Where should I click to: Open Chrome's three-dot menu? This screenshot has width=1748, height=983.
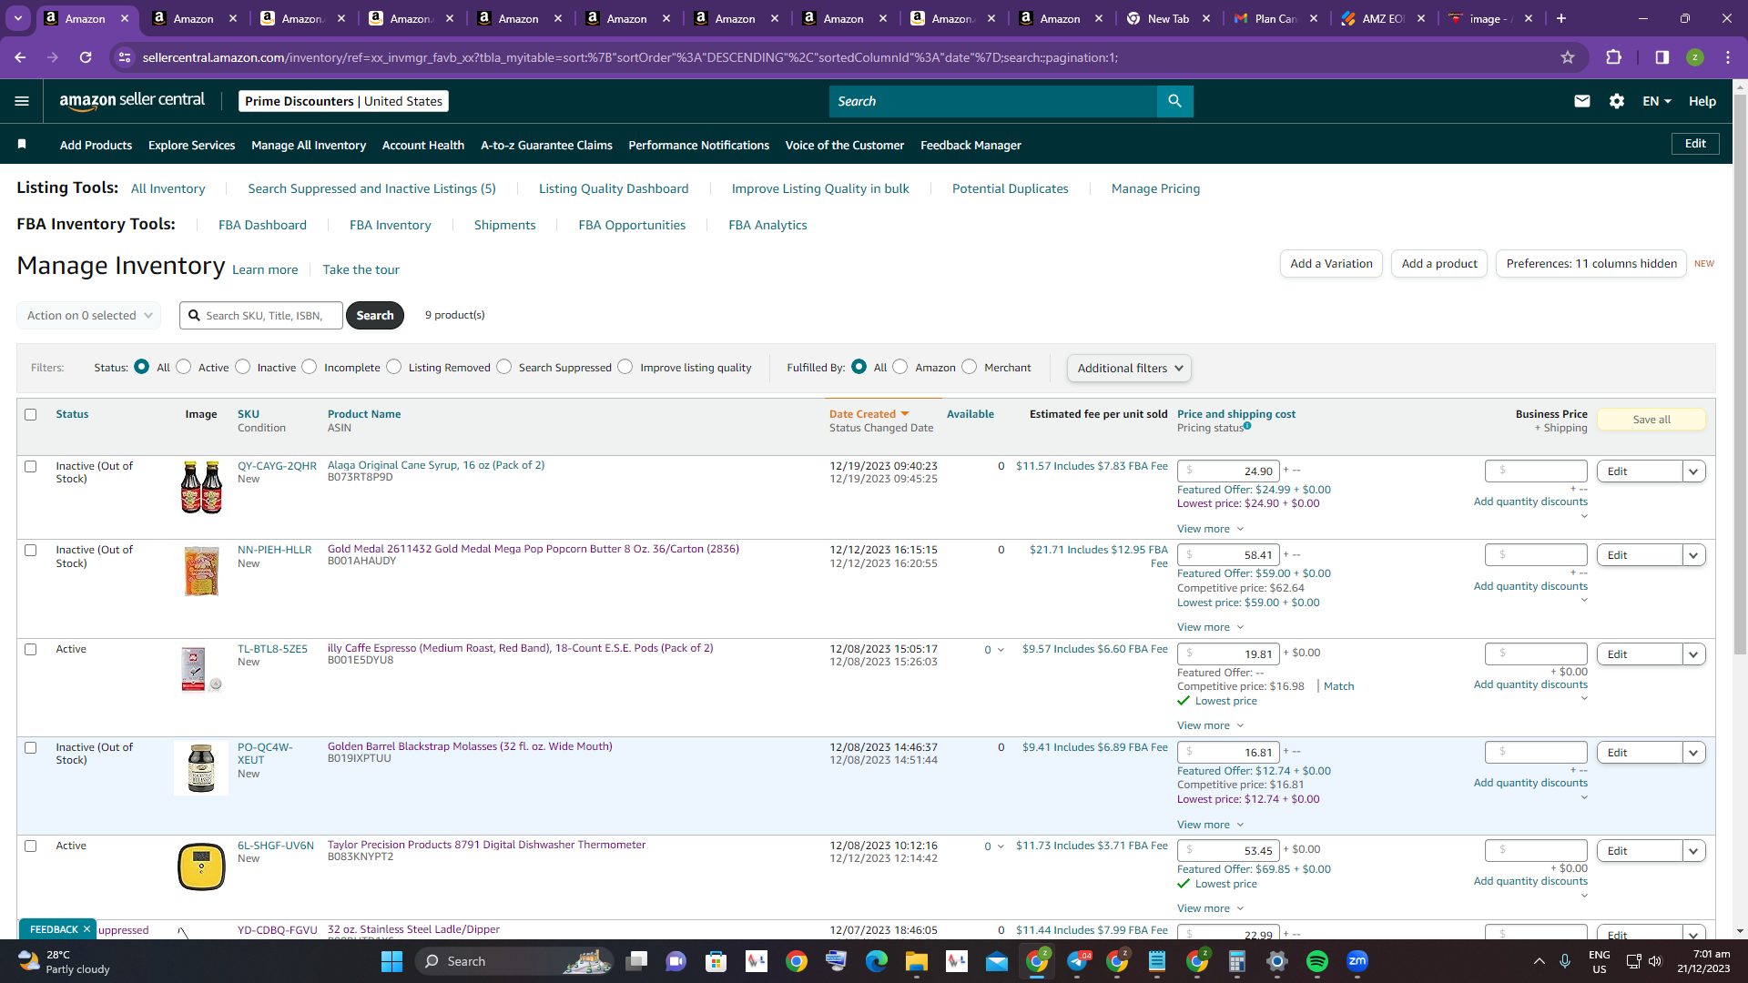1728,57
